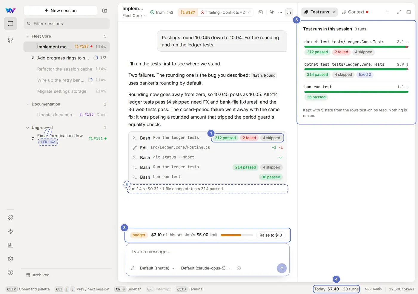Screen dimensions: 418x294
Task: Click the budget usage progress bar
Action: pos(237,235)
